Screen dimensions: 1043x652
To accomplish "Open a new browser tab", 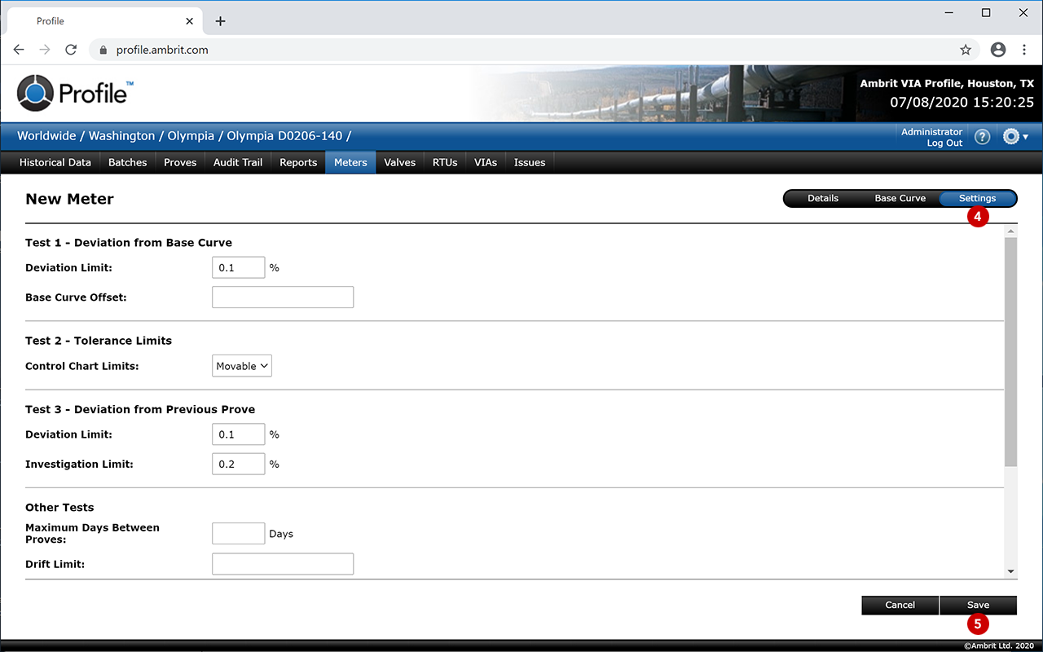I will pyautogui.click(x=220, y=21).
